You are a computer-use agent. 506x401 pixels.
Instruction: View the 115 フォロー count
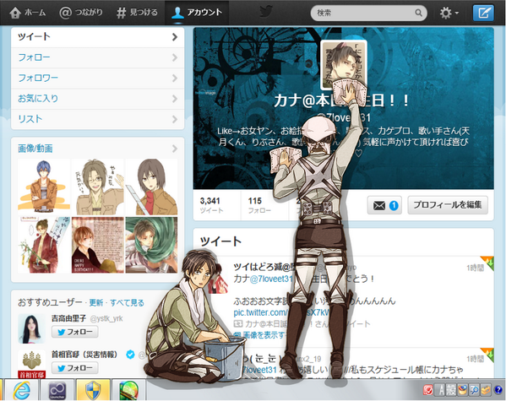[x=258, y=205]
